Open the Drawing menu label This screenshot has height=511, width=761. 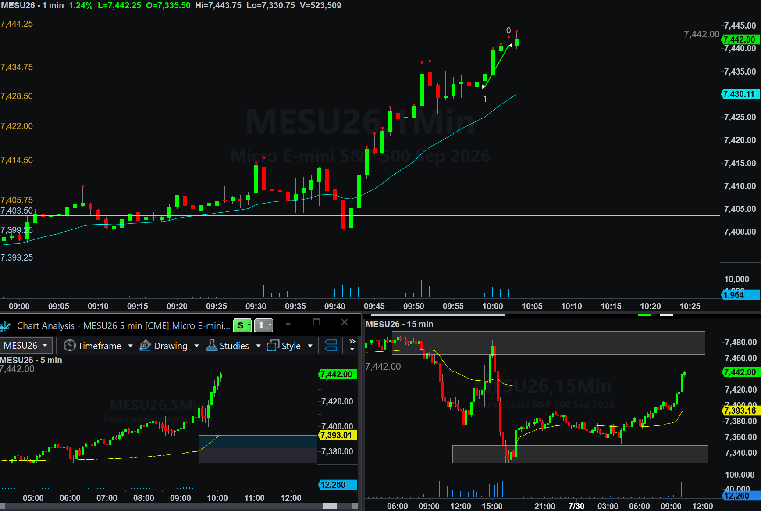coord(171,346)
